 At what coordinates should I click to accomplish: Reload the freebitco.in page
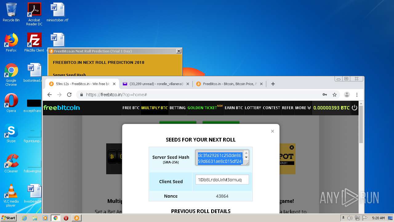tap(69, 95)
